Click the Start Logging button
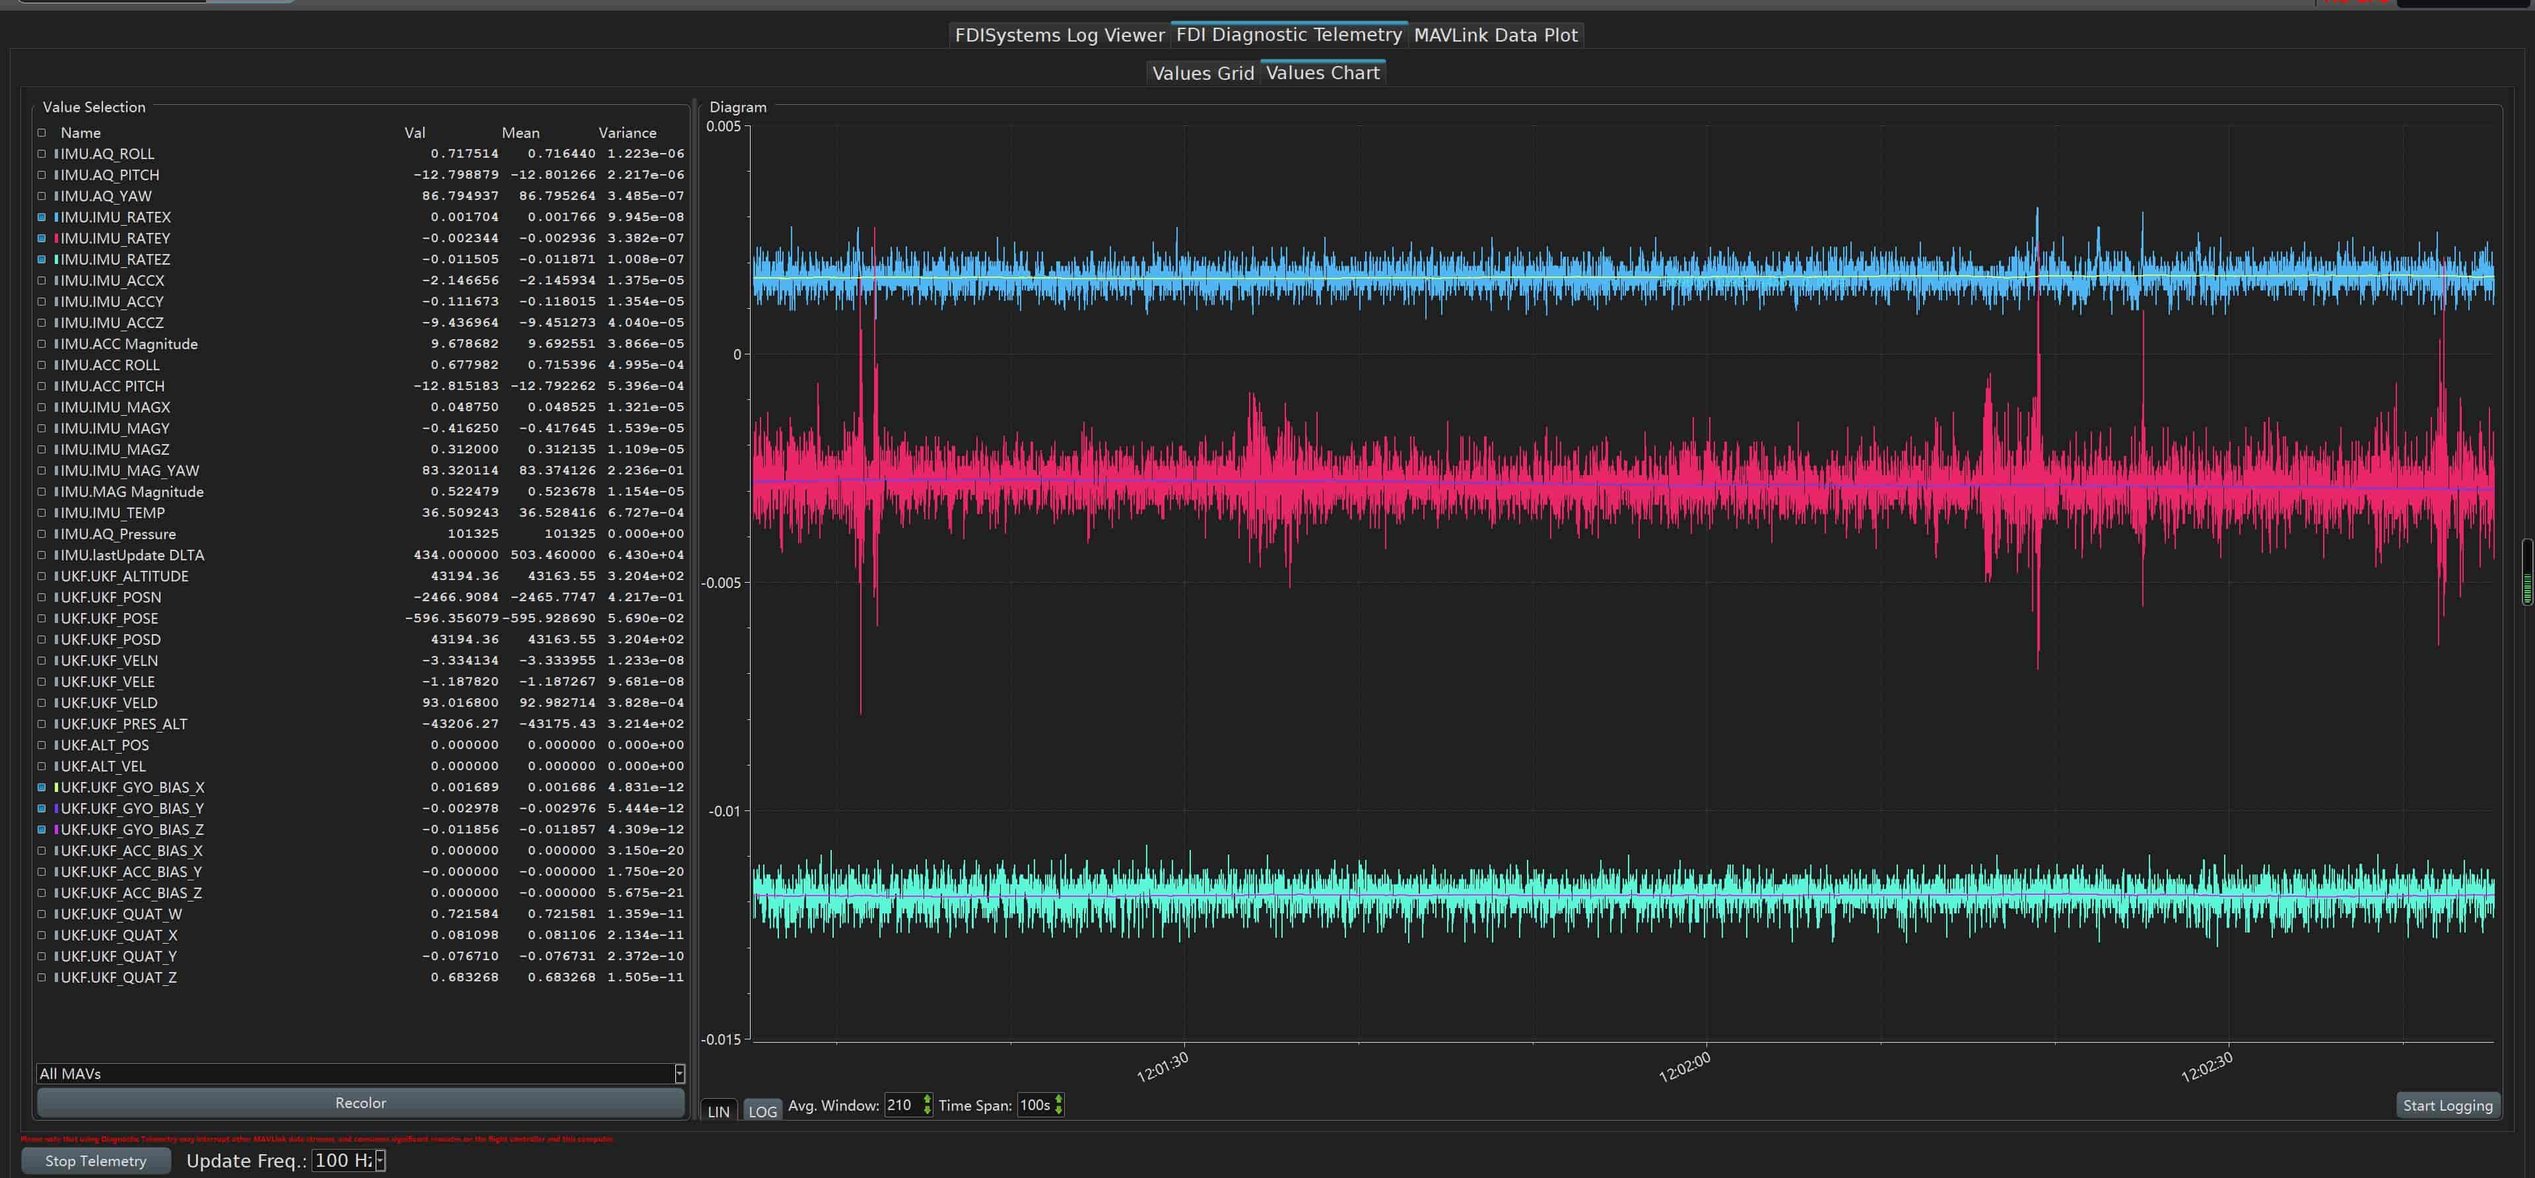The height and width of the screenshot is (1178, 2535). (x=2447, y=1105)
